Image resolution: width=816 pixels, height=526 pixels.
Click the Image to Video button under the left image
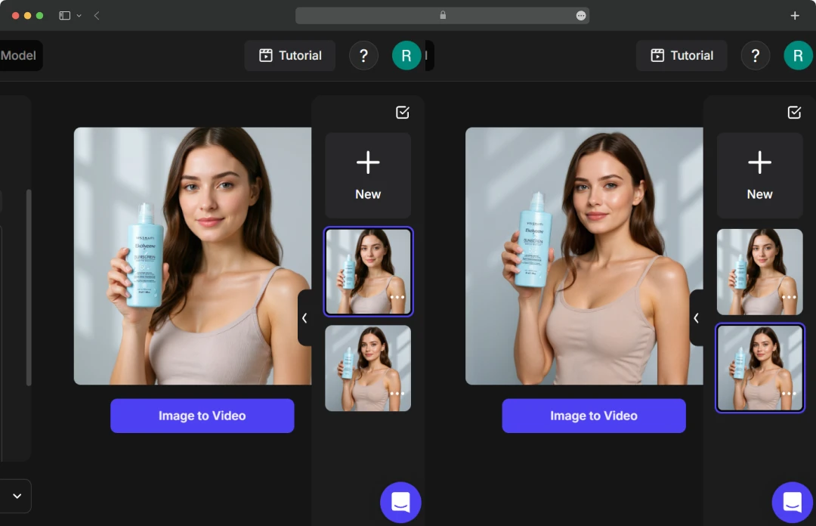(202, 416)
